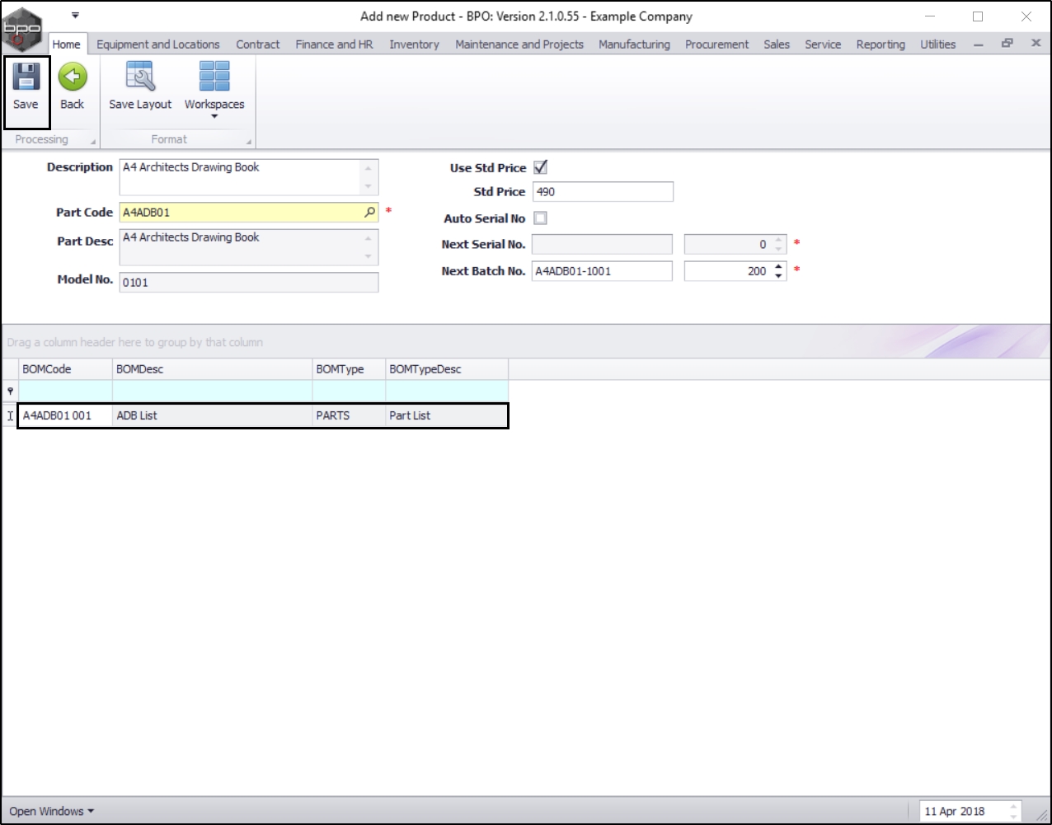The width and height of the screenshot is (1052, 825).
Task: Click the filter row pin icon
Action: [x=10, y=391]
